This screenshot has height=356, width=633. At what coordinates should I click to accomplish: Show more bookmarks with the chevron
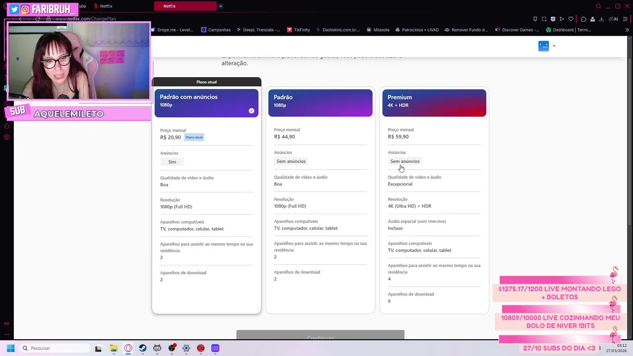click(628, 30)
